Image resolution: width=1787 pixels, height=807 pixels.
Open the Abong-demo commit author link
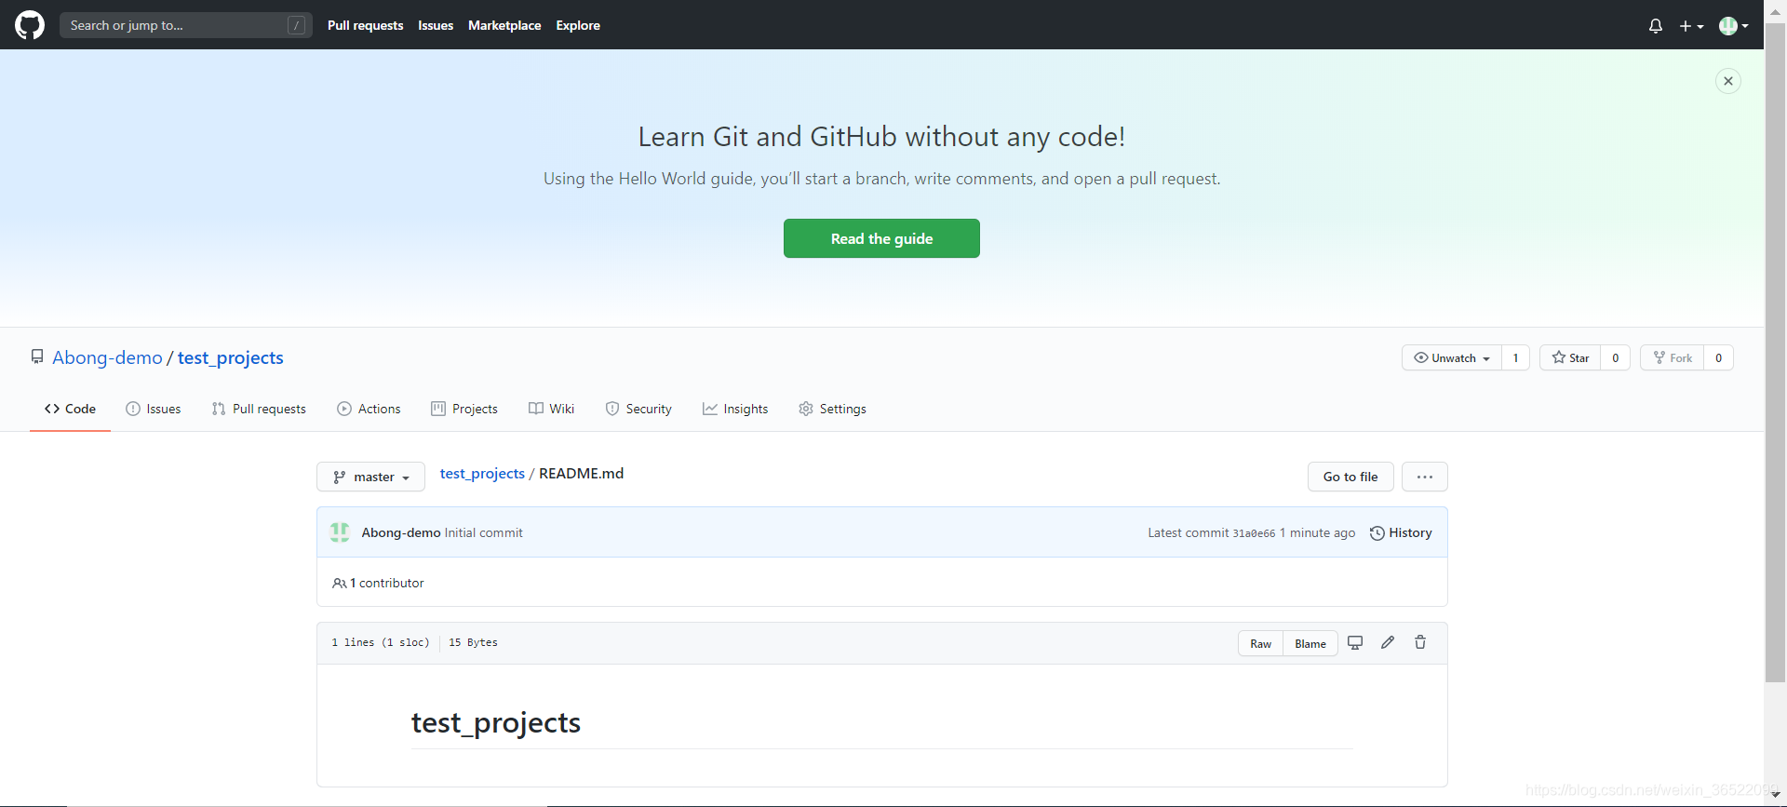401,532
